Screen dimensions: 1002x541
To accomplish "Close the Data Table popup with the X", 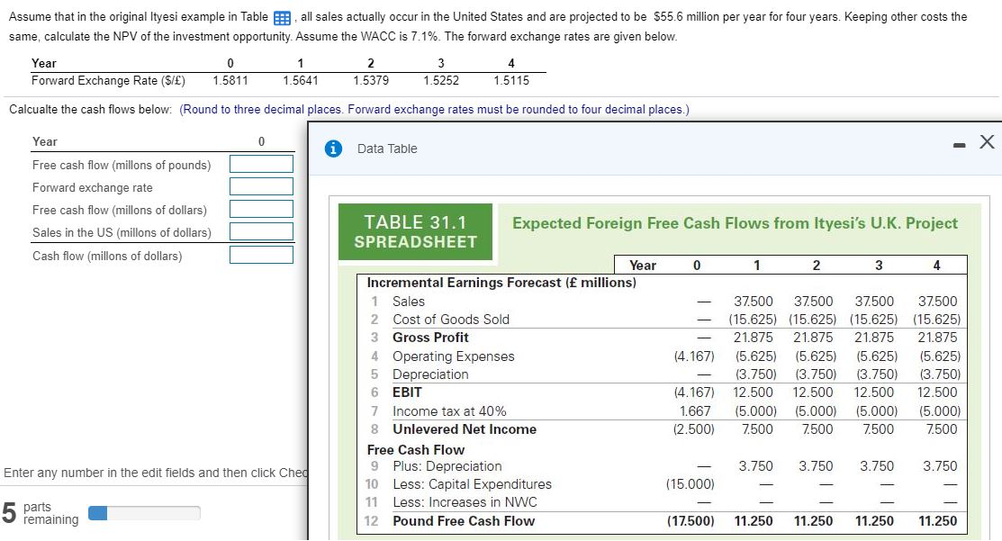I will [x=988, y=141].
